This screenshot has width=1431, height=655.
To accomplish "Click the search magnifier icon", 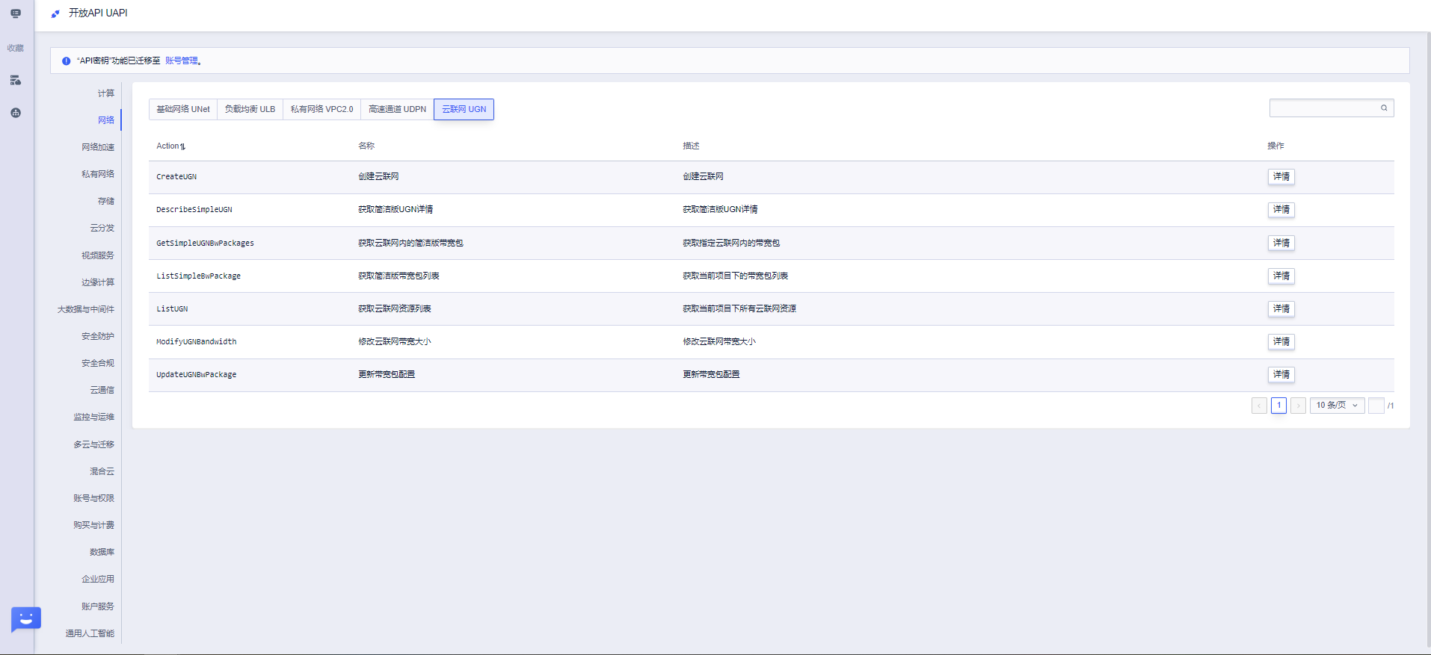I will click(x=1384, y=108).
